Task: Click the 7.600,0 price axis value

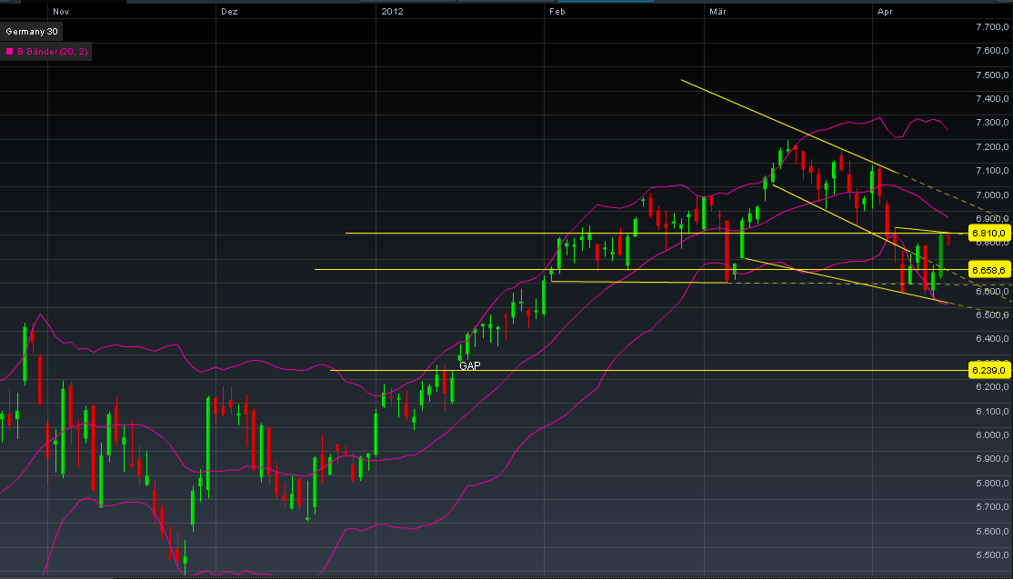Action: (x=992, y=50)
